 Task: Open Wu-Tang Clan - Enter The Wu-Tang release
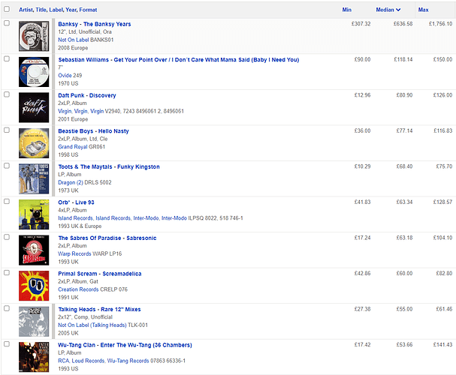[125, 345]
